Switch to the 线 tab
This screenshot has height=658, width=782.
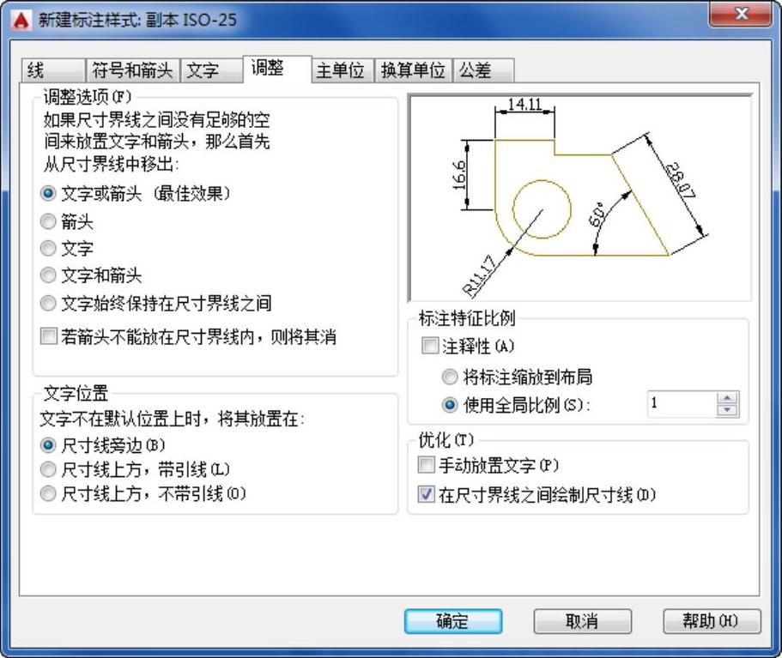pyautogui.click(x=36, y=70)
